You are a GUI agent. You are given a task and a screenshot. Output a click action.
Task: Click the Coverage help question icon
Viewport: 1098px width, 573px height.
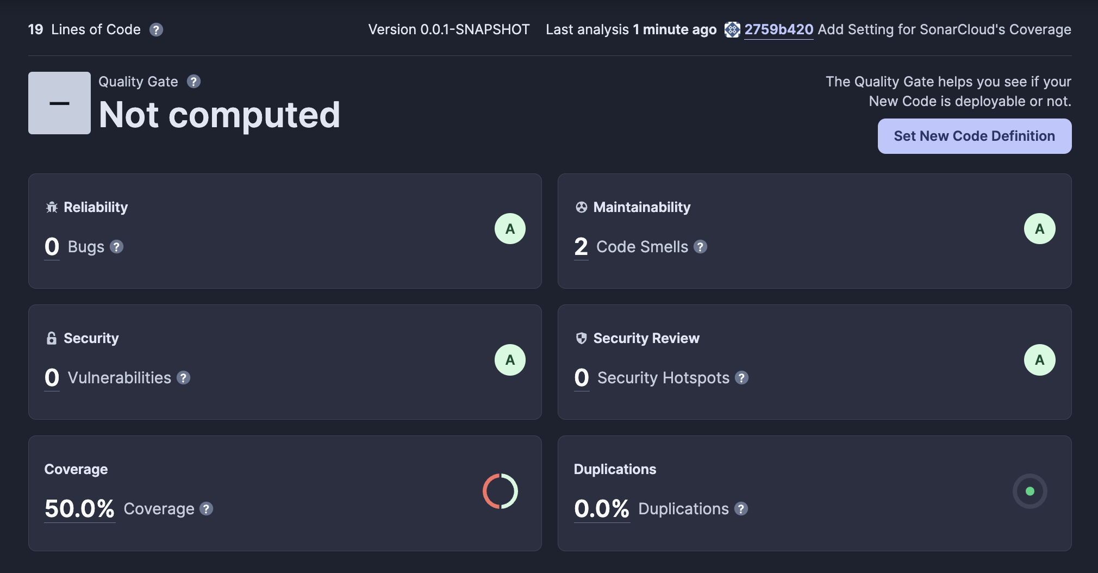point(206,509)
